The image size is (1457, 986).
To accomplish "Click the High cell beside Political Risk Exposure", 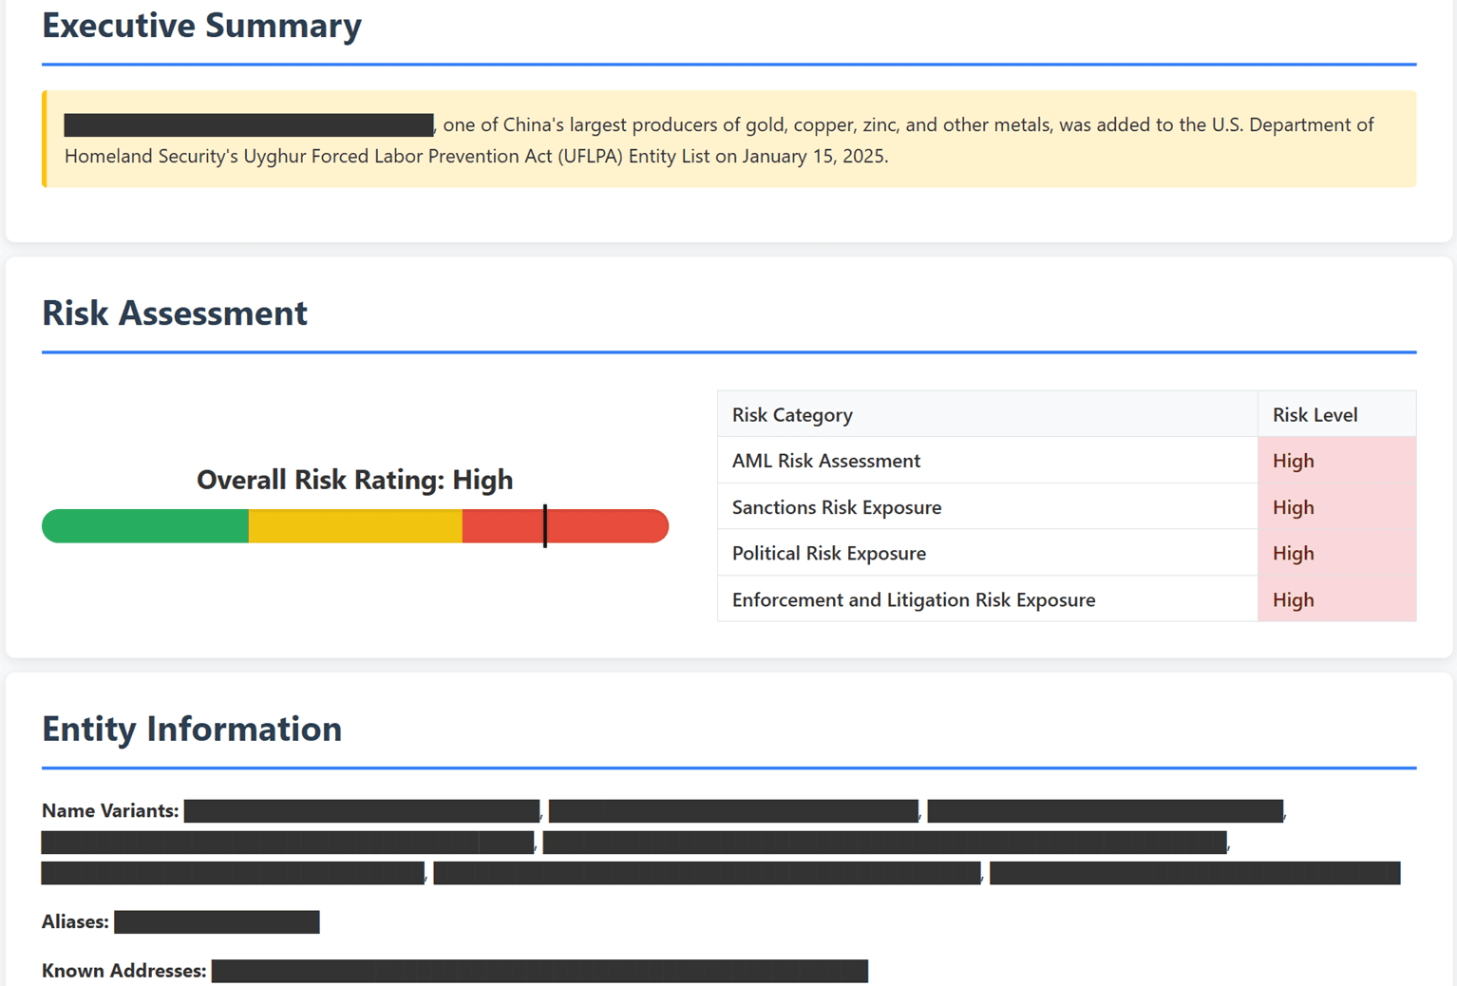I will pos(1294,553).
